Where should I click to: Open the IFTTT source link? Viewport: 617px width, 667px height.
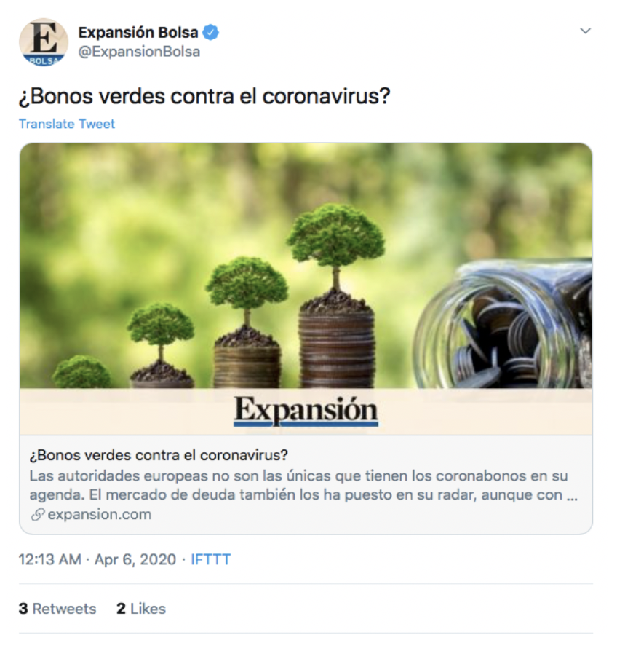tap(211, 559)
